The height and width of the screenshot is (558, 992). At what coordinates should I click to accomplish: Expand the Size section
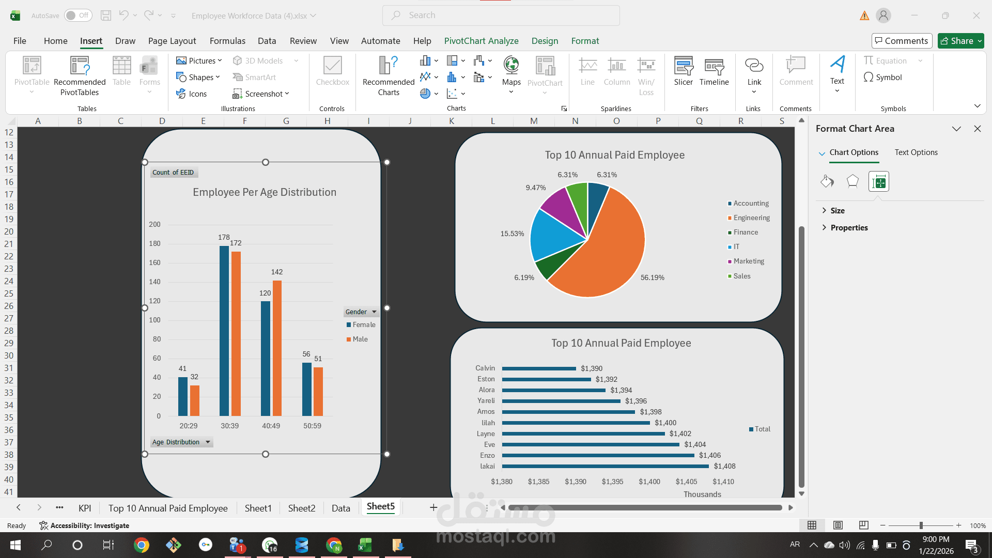click(x=833, y=210)
